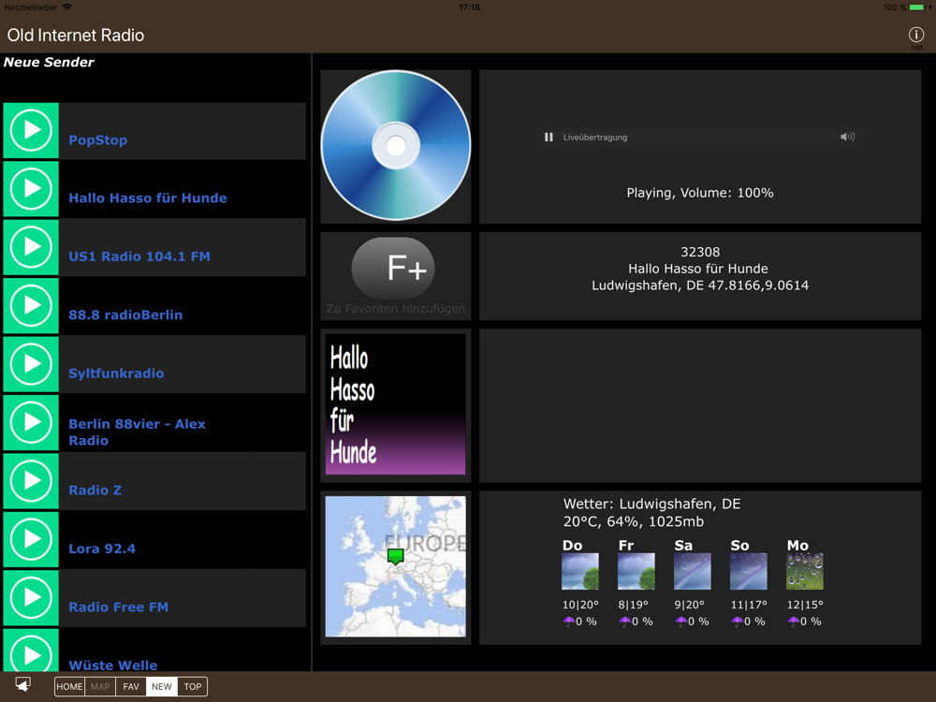This screenshot has width=936, height=702.
Task: Click the Do weather forecast icon
Action: (580, 571)
